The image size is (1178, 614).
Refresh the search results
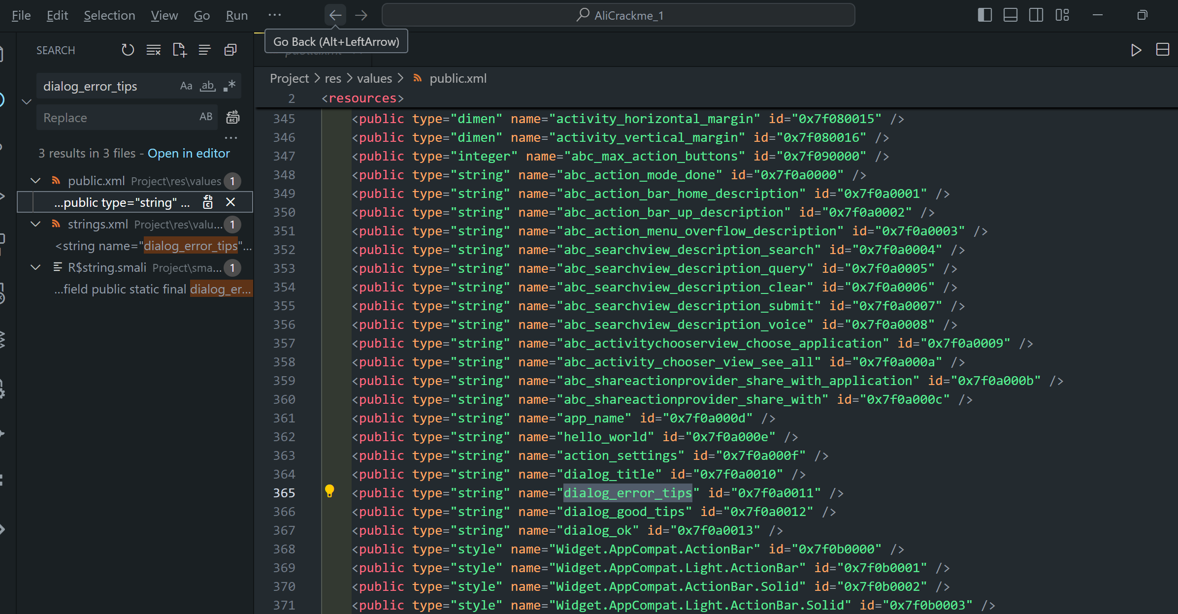128,50
